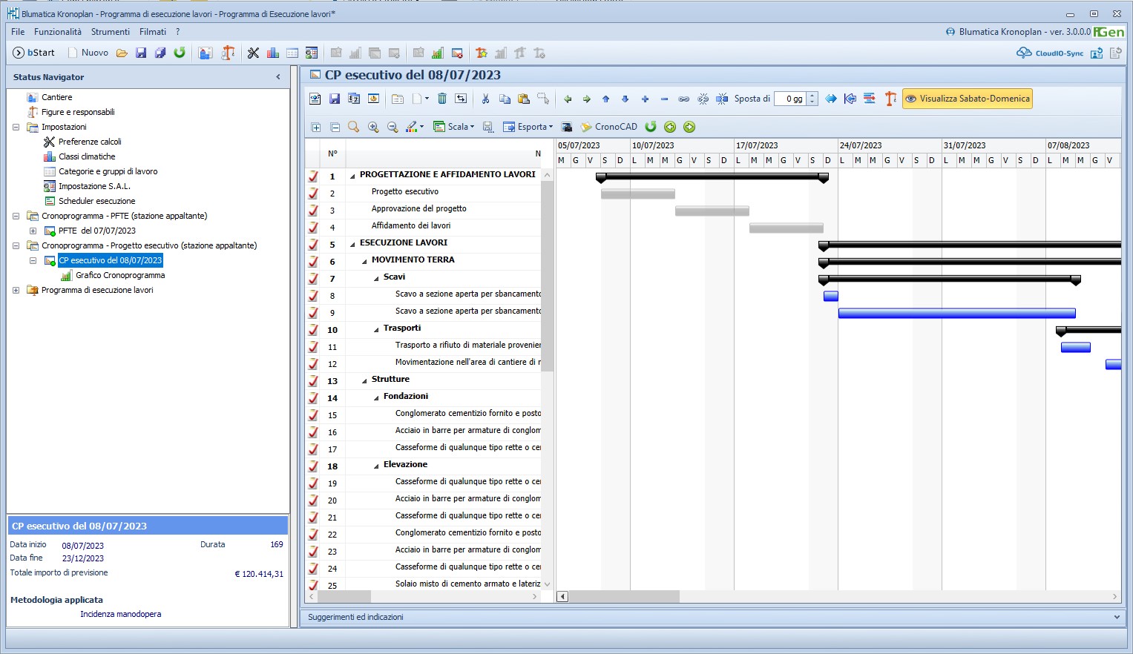The width and height of the screenshot is (1133, 654).
Task: Click the blue minus icon
Action: (x=664, y=99)
